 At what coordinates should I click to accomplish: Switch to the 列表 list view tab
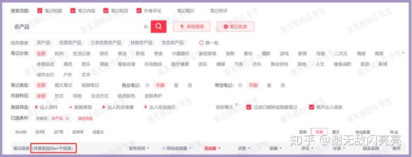click(319, 132)
